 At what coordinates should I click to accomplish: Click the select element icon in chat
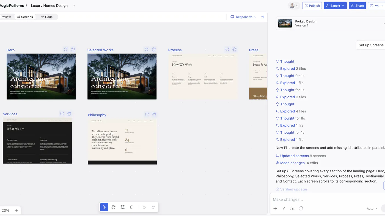click(x=292, y=208)
